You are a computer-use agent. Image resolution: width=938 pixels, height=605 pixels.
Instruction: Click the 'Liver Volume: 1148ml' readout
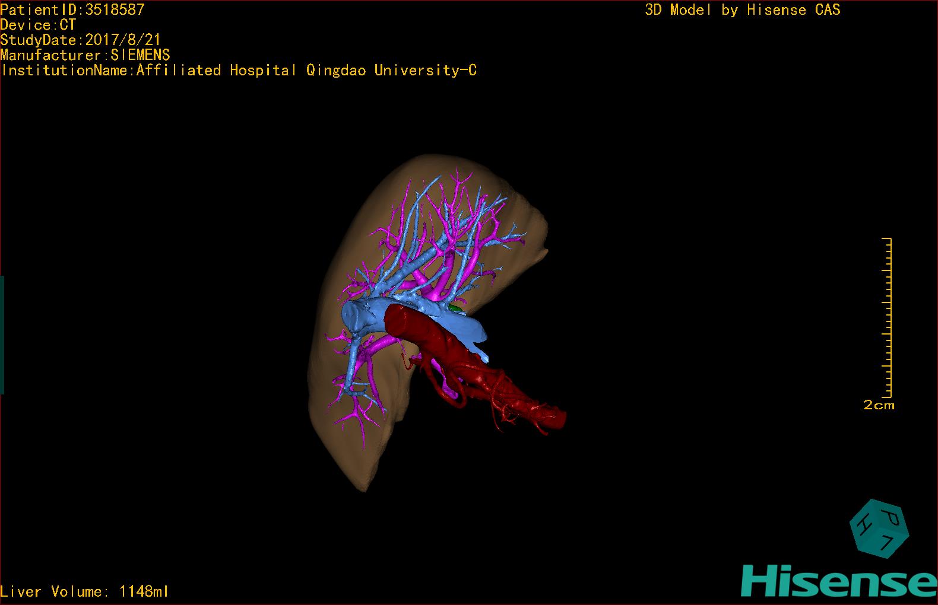click(x=85, y=591)
